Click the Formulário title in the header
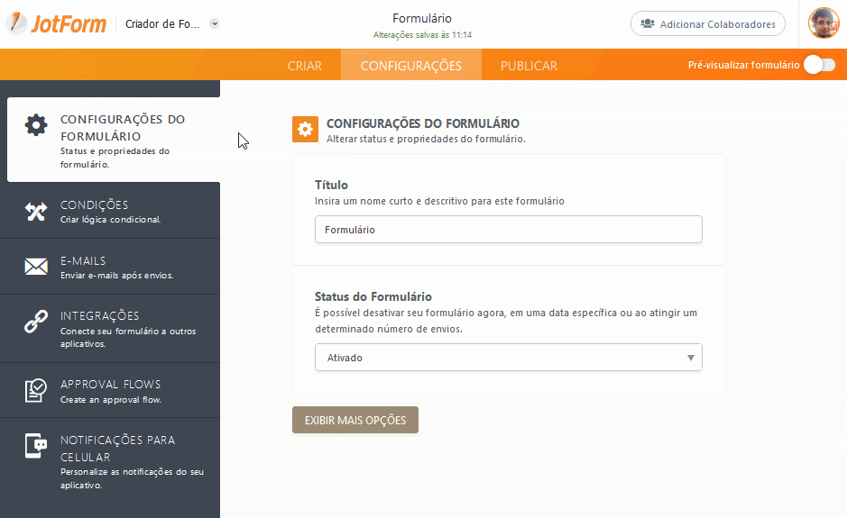The image size is (847, 518). click(422, 18)
